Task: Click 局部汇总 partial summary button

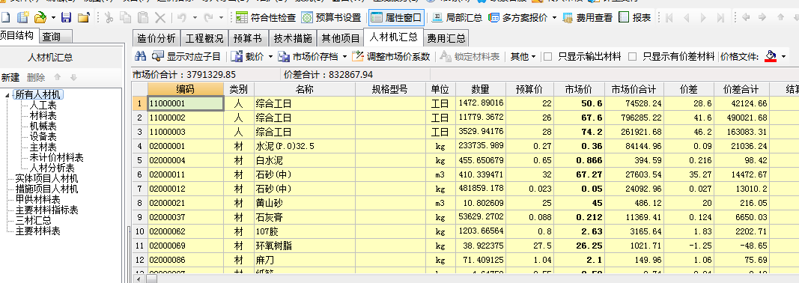Action: (x=457, y=18)
